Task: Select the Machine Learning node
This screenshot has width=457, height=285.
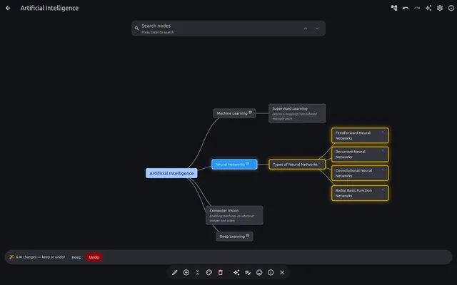Action: coord(234,113)
